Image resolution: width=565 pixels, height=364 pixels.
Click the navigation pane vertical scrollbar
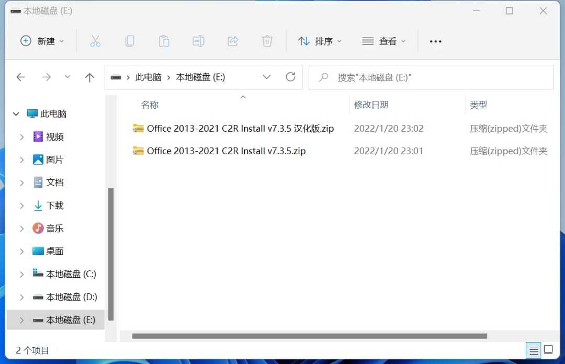tap(111, 254)
